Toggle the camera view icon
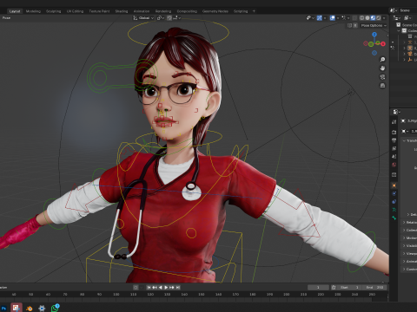 (382, 77)
